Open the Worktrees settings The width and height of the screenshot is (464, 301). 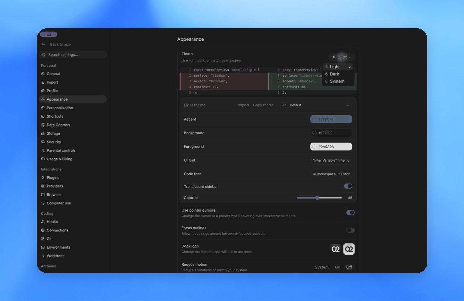coord(73,256)
